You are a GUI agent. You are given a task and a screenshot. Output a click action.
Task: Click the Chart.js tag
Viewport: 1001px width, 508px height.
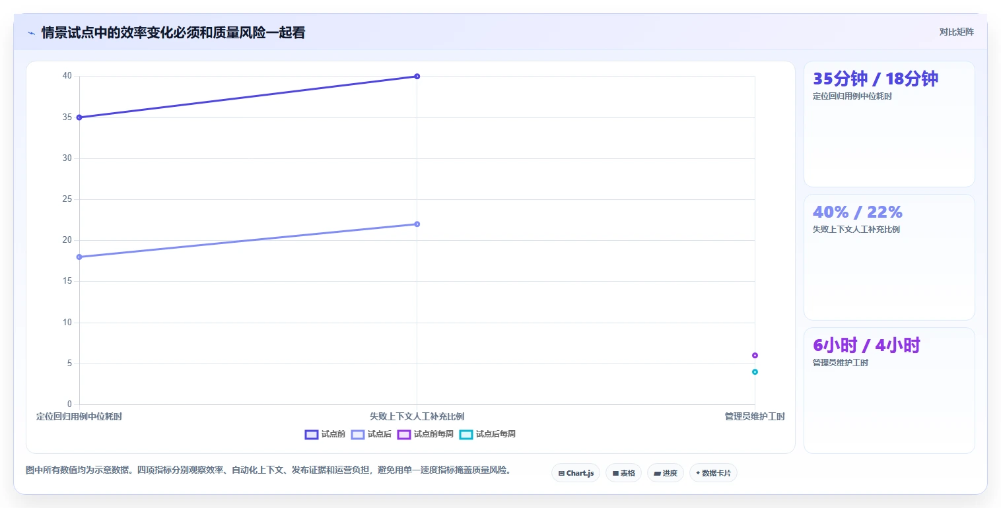click(576, 473)
